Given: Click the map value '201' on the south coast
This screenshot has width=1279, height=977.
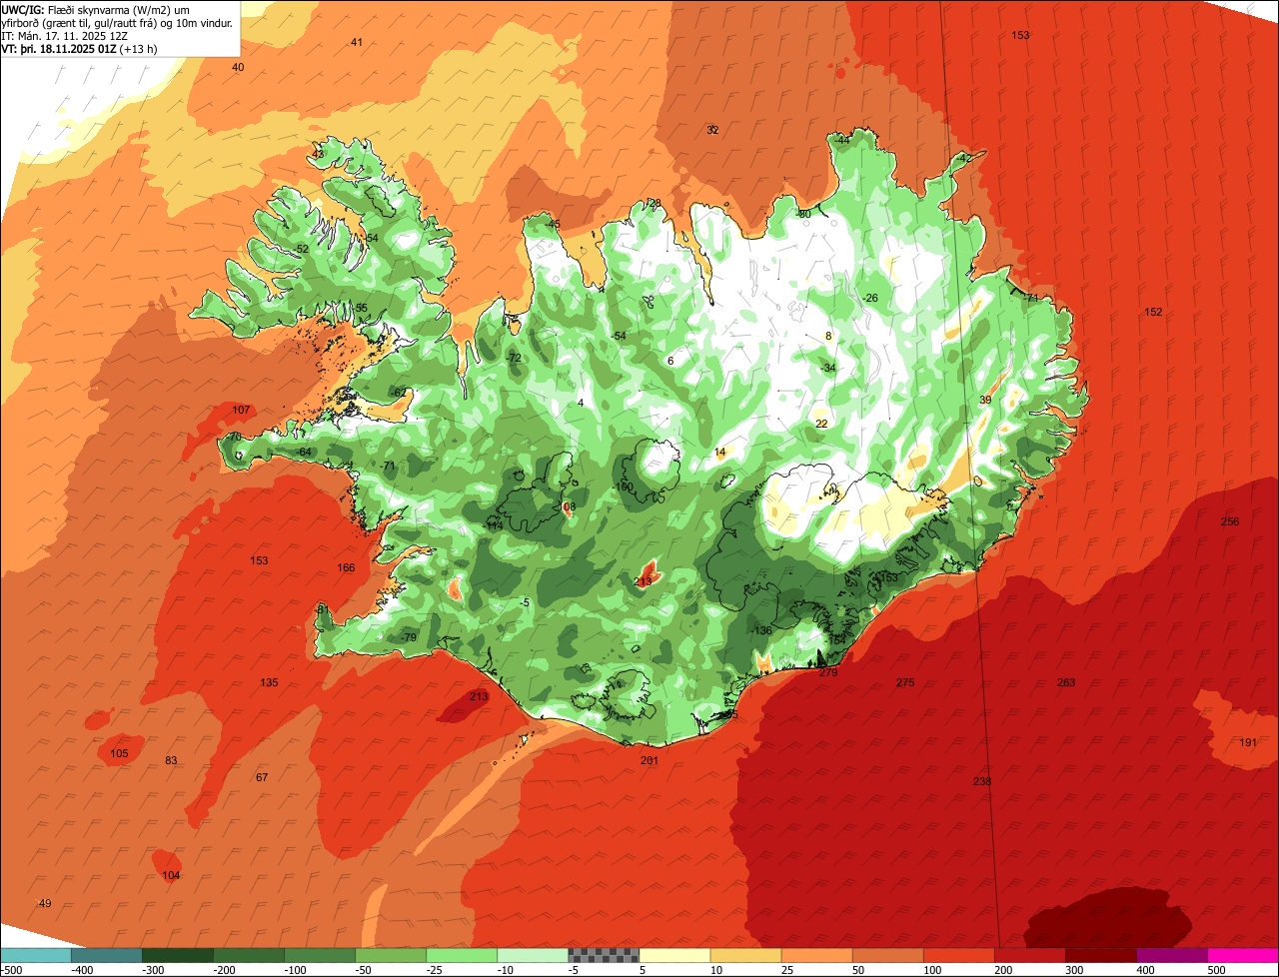Looking at the screenshot, I should 649,760.
